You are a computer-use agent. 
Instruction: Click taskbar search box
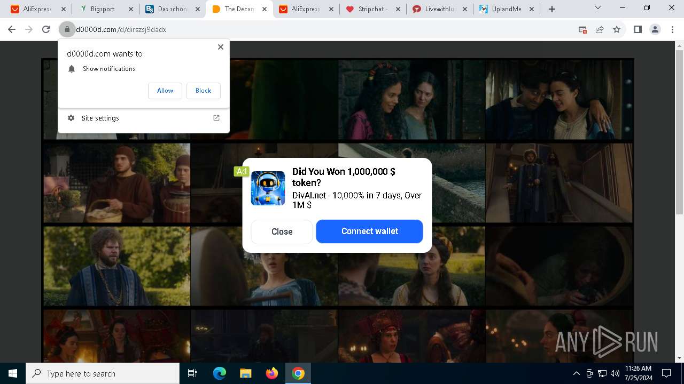pyautogui.click(x=103, y=373)
